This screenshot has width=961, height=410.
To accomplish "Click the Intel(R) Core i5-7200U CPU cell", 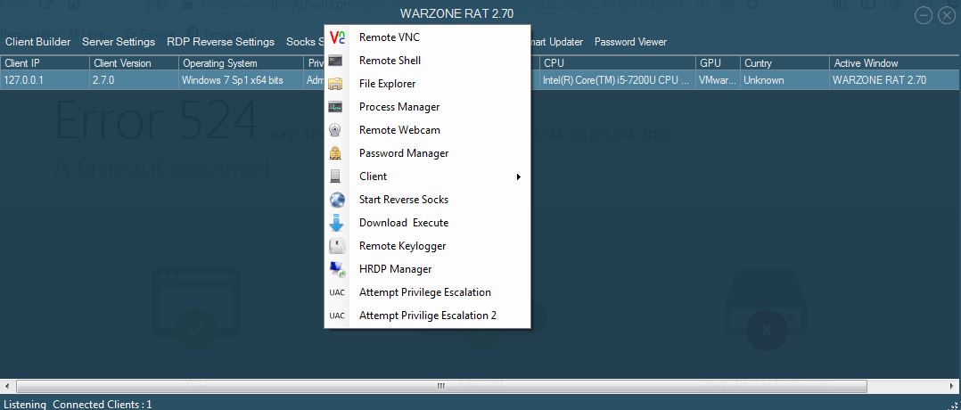I will 618,80.
